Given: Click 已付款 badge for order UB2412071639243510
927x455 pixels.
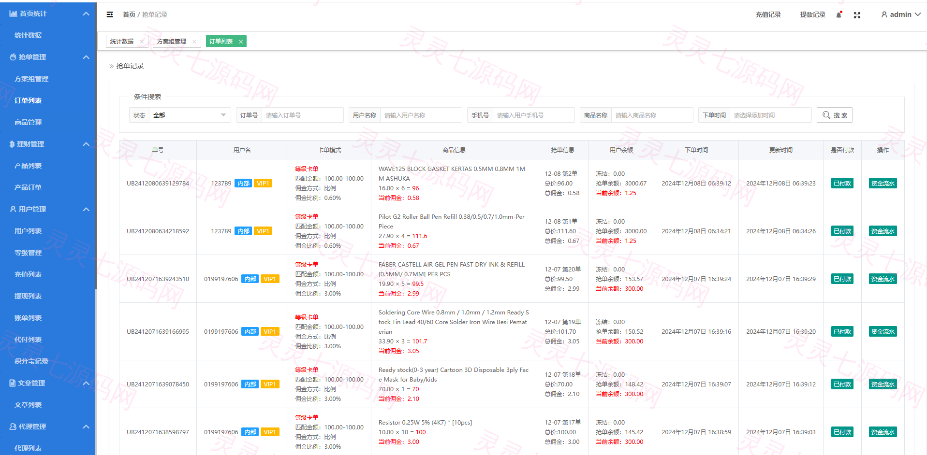Looking at the screenshot, I should pyautogui.click(x=842, y=279).
